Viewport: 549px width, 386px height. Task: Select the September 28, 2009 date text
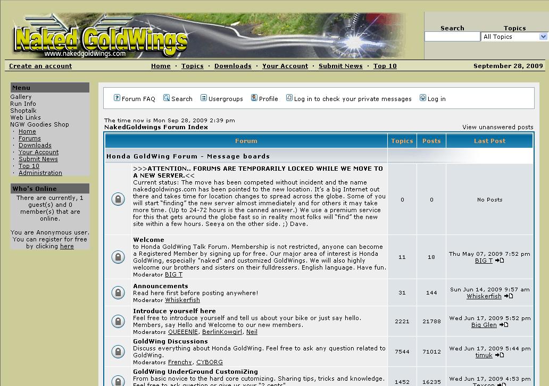point(508,66)
